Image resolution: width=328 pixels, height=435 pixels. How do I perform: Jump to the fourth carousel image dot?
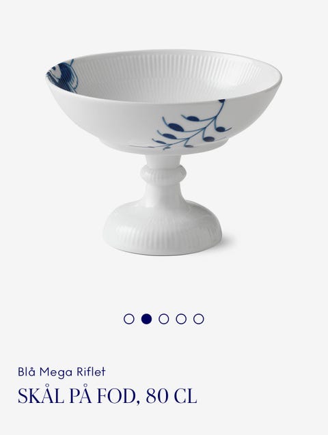coord(181,319)
